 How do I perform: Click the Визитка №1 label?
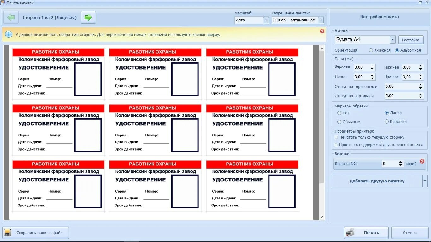346,164
